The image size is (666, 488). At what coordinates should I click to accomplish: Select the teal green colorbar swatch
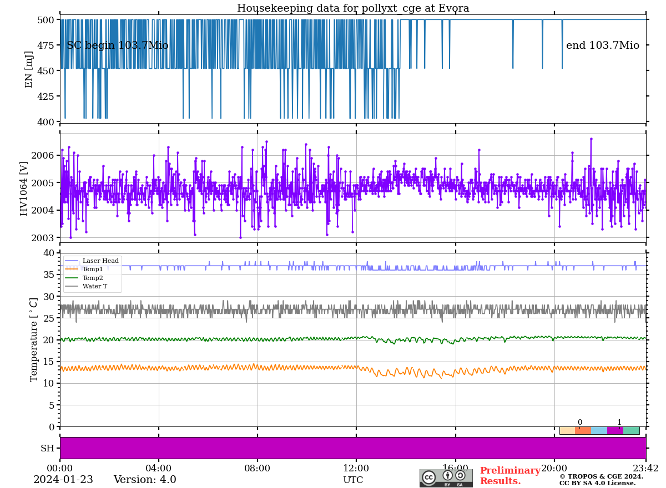tap(632, 430)
